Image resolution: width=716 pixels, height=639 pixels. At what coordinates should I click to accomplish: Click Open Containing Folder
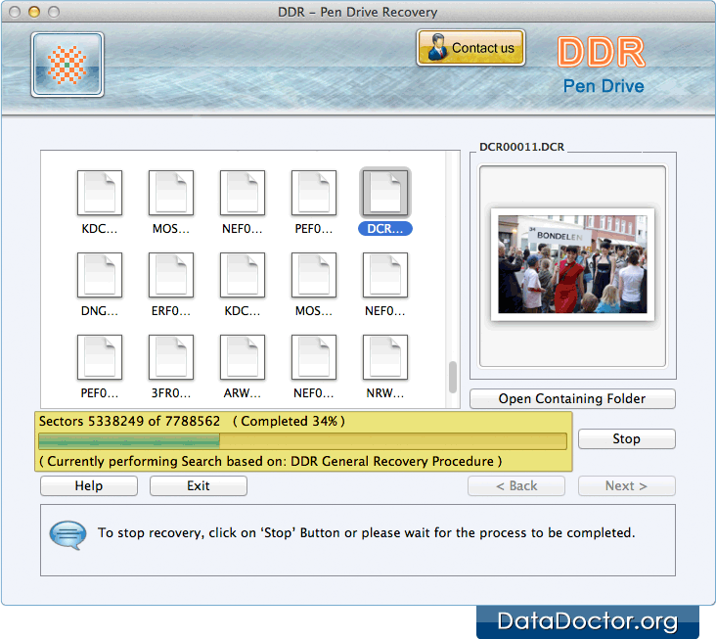click(572, 398)
